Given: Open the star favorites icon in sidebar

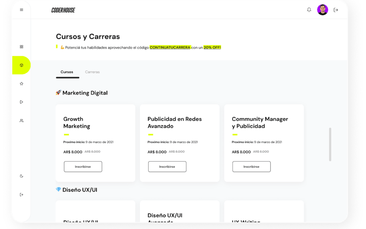Looking at the screenshot, I should pyautogui.click(x=22, y=84).
